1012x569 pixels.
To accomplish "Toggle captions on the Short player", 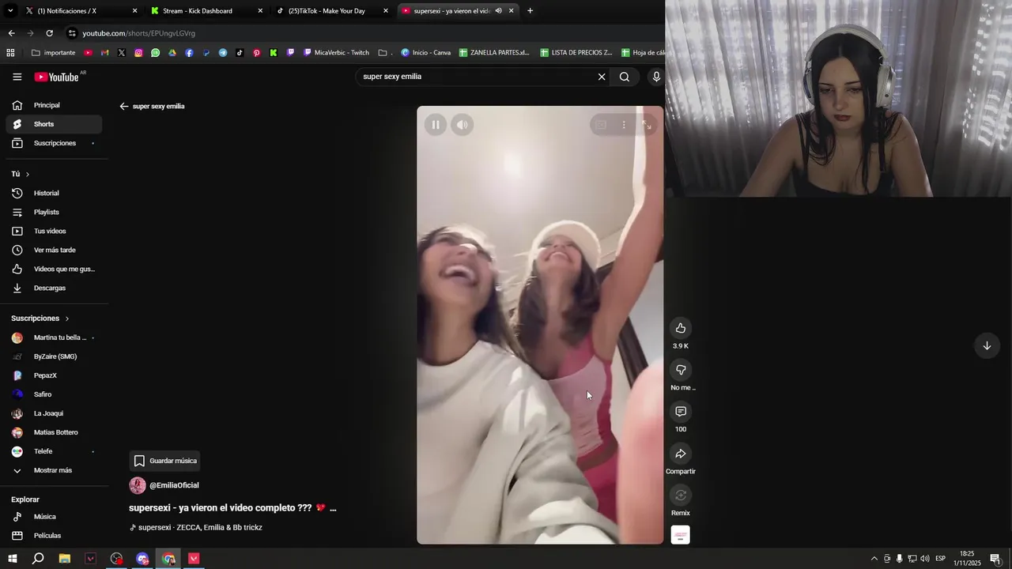I will pyautogui.click(x=601, y=125).
